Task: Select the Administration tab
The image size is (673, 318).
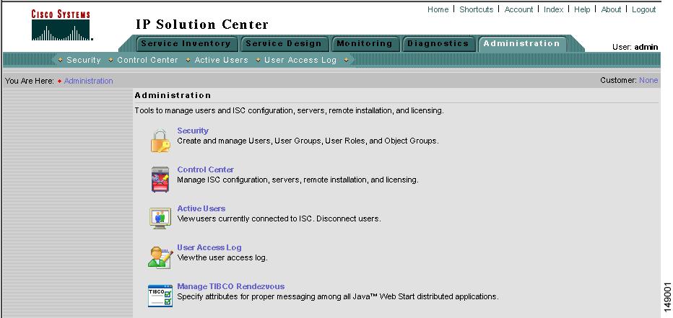Action: pos(521,43)
